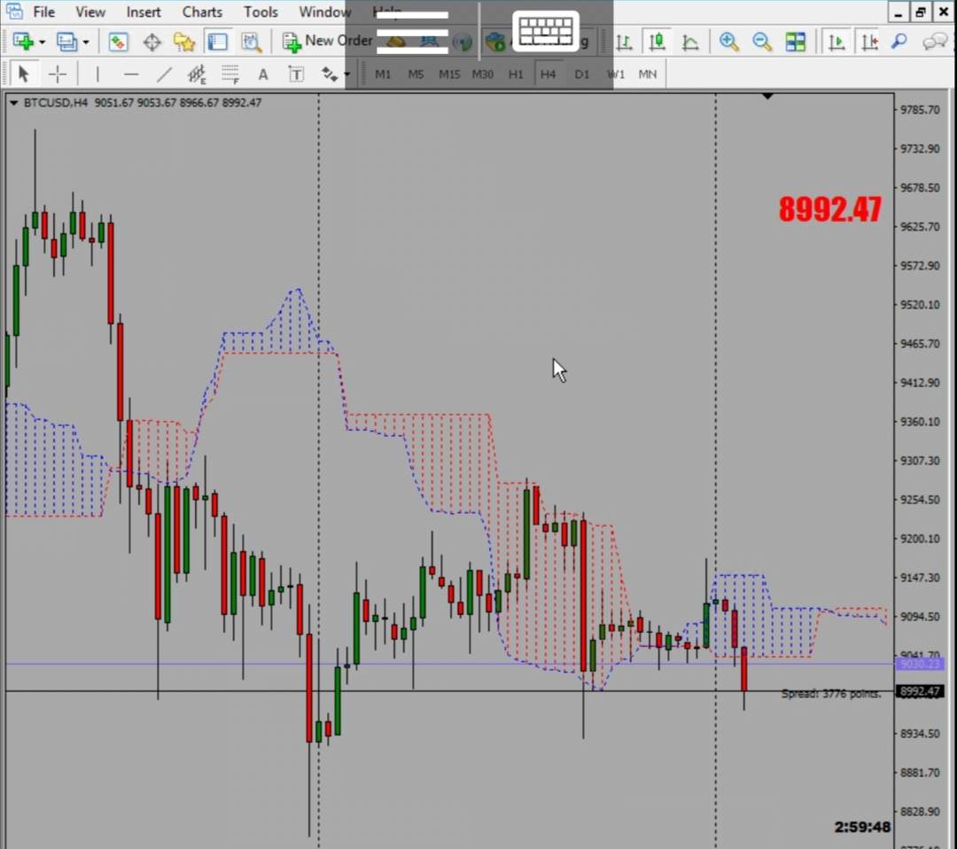Tile chart windows with the grid icon
This screenshot has width=957, height=849.
coord(795,42)
